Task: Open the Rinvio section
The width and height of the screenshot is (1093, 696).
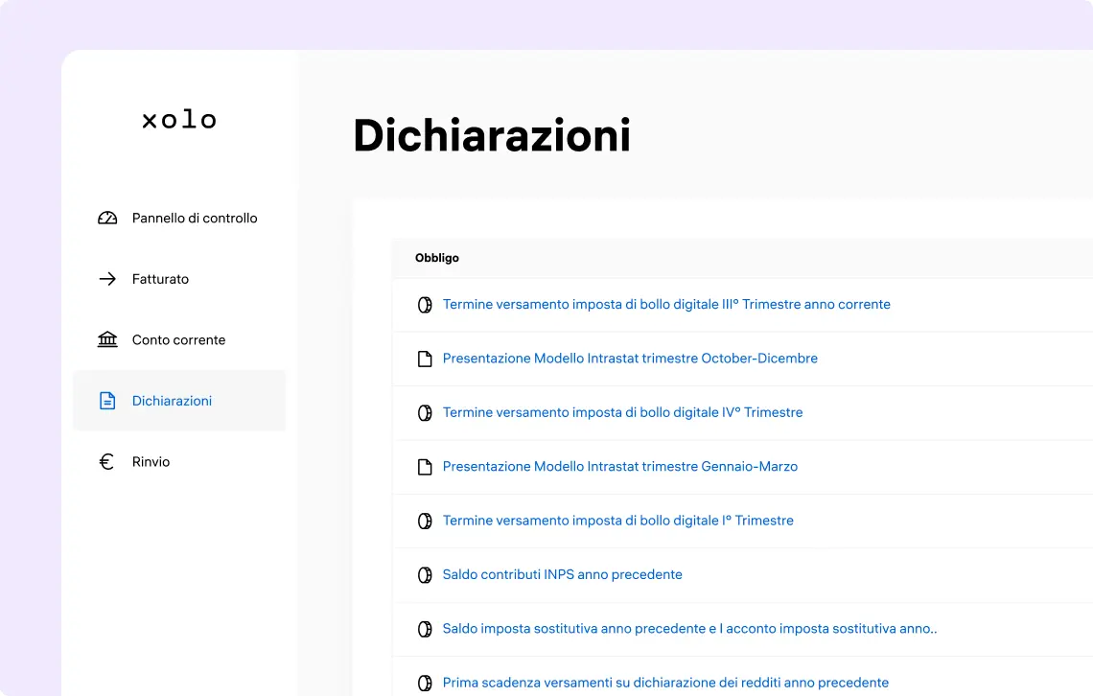Action: tap(151, 461)
